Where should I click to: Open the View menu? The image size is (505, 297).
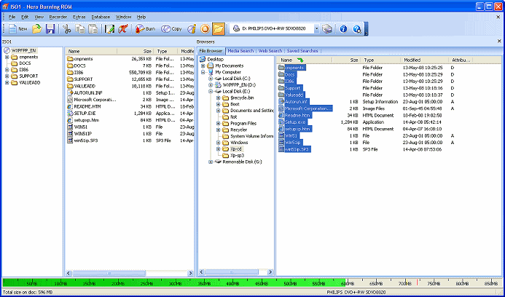pyautogui.click(x=39, y=17)
